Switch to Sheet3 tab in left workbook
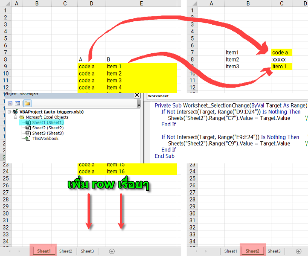The width and height of the screenshot is (308, 256). (x=87, y=251)
